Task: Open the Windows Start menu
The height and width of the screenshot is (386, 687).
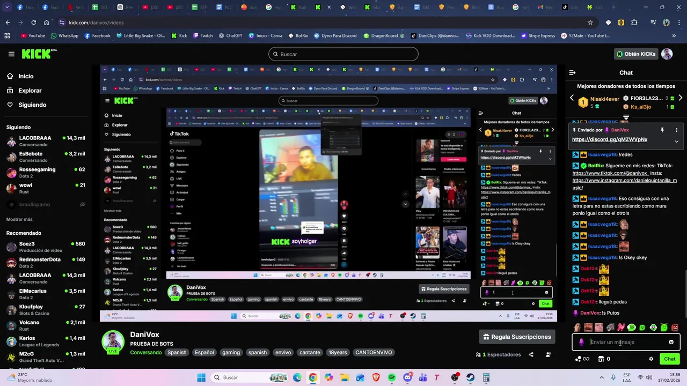Action: click(x=201, y=377)
